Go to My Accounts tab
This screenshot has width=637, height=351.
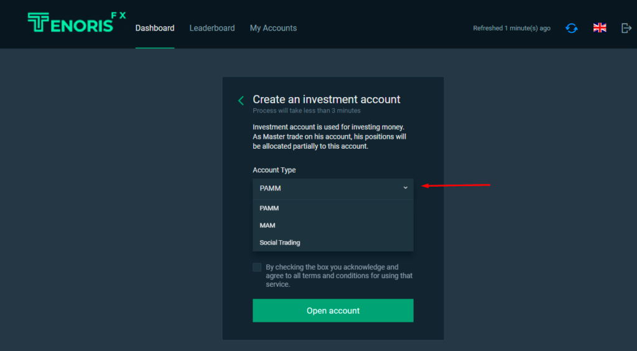click(273, 28)
